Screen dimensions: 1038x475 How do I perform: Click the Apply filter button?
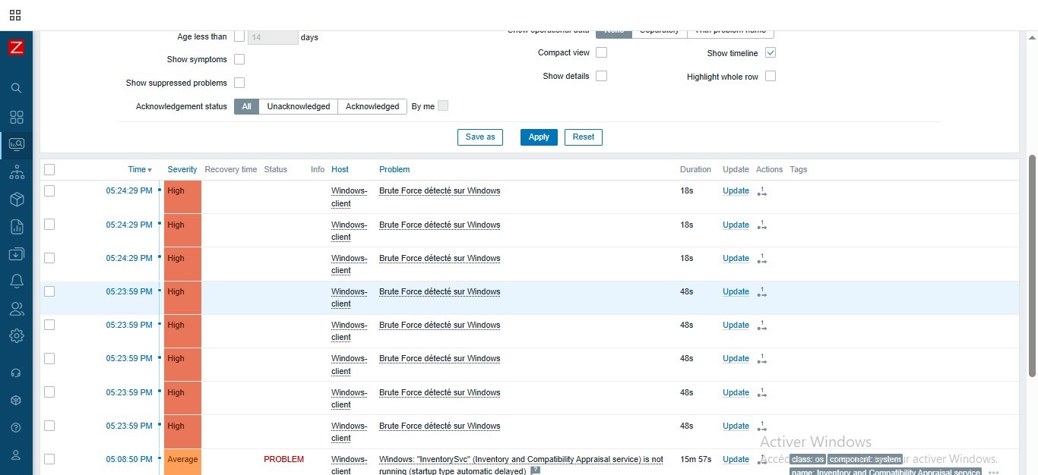point(539,137)
